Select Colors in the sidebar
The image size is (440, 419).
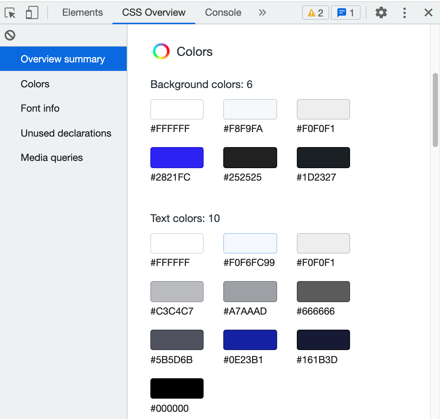(x=35, y=84)
